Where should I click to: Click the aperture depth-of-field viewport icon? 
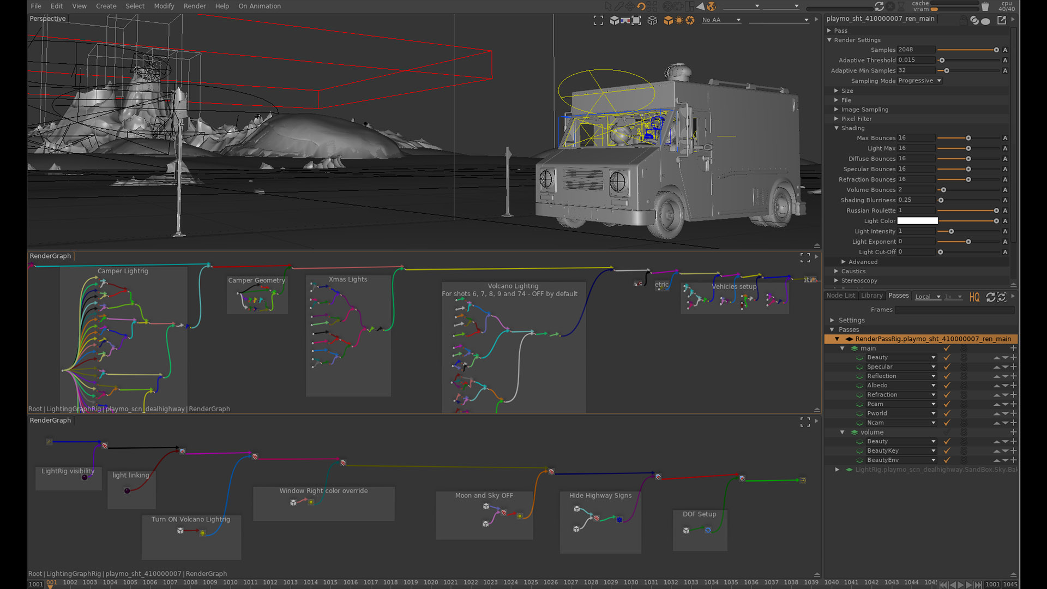[690, 21]
